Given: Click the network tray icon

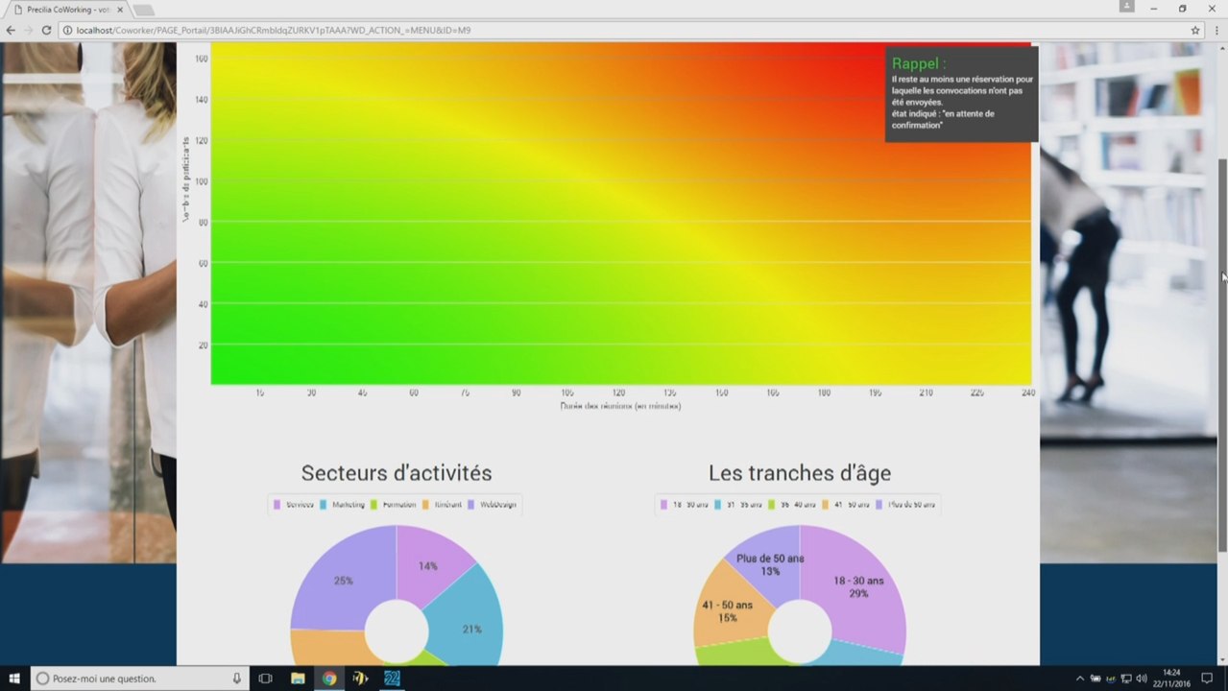Looking at the screenshot, I should click(1126, 679).
